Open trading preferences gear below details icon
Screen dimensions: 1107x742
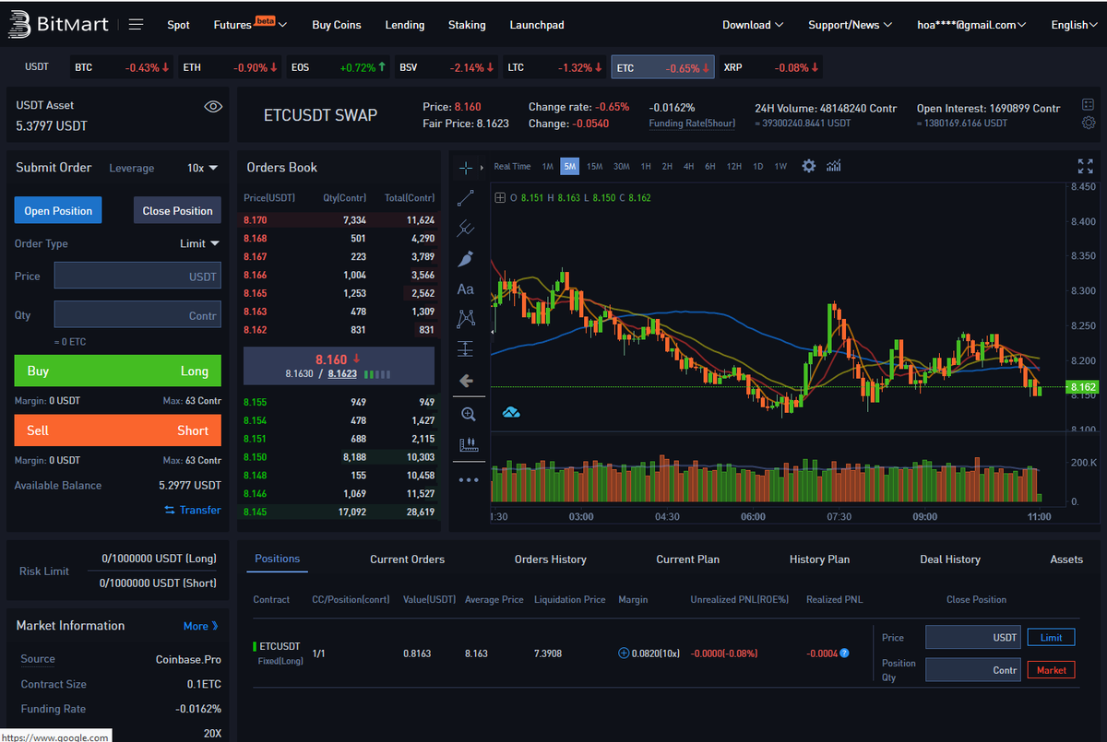point(1089,123)
